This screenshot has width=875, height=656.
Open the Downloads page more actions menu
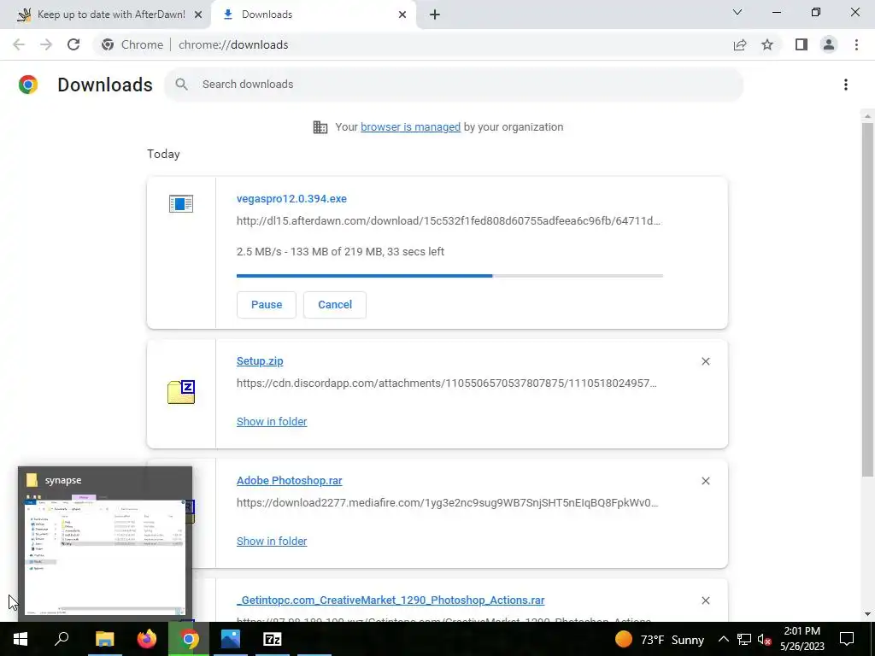[x=846, y=85]
